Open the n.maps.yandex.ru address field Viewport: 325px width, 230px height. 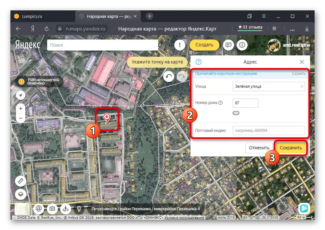85,29
